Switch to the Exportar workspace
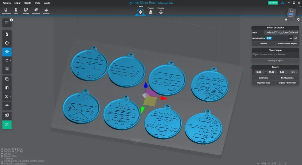The width and height of the screenshot is (302, 165). click(x=161, y=11)
